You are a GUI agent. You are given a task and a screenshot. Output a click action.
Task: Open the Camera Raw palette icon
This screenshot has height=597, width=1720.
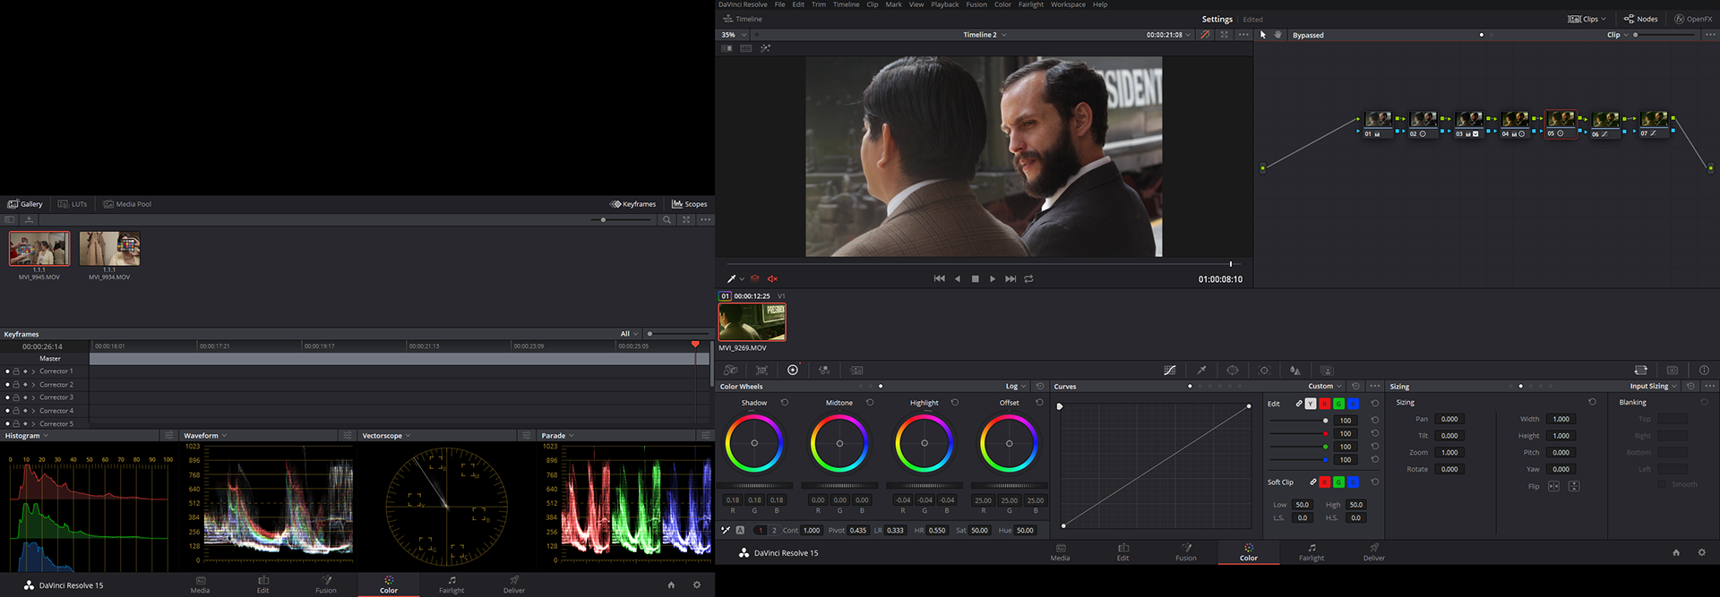[731, 370]
